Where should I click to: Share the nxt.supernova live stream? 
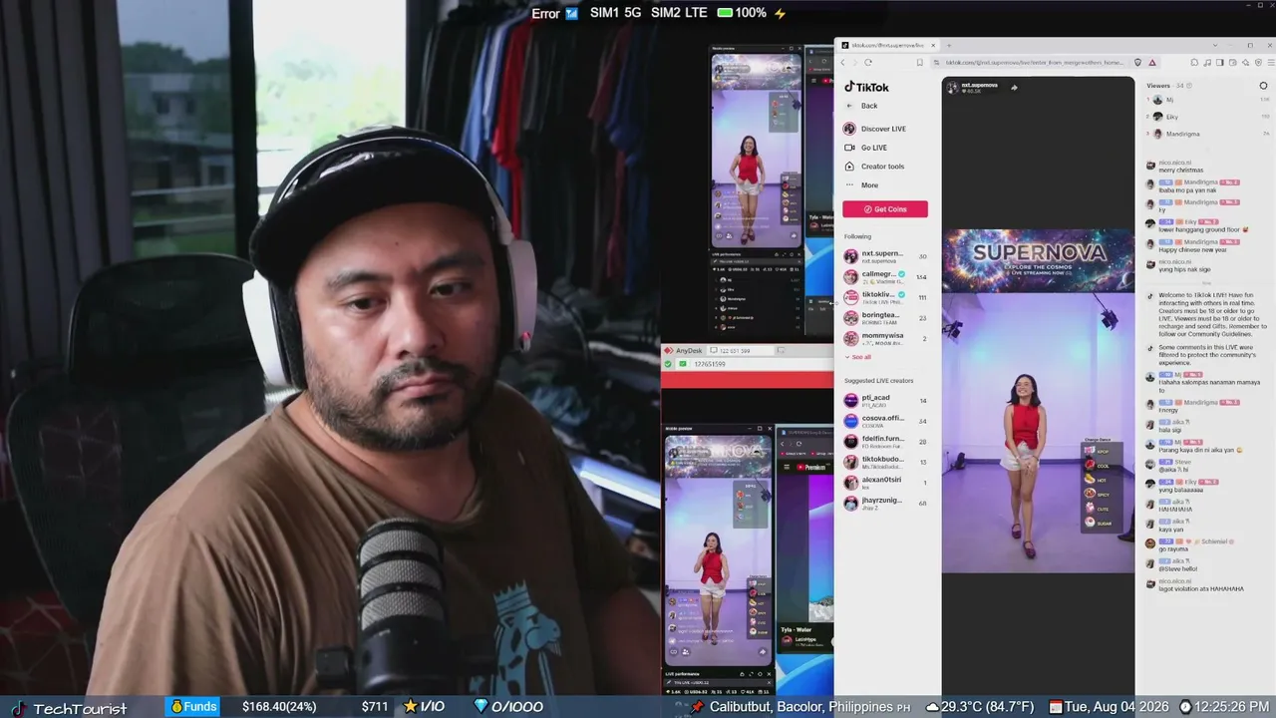coord(1014,87)
